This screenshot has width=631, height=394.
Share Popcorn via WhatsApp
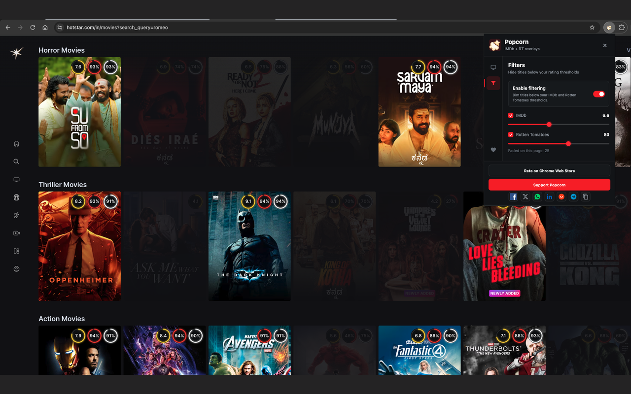537,197
